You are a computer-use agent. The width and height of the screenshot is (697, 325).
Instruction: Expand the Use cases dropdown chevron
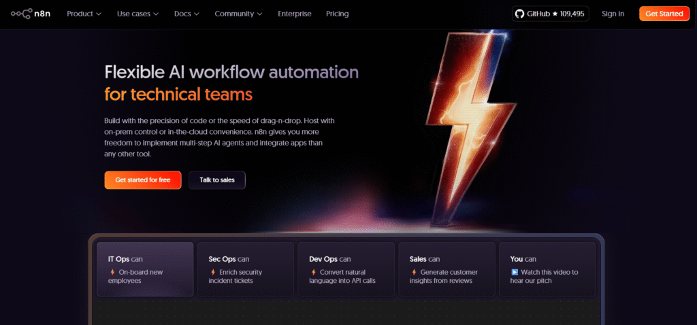(x=156, y=14)
